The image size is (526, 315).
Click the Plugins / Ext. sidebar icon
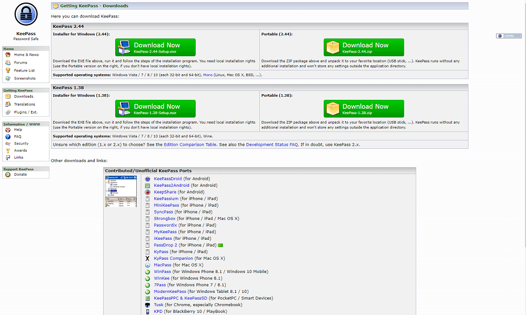[8, 113]
